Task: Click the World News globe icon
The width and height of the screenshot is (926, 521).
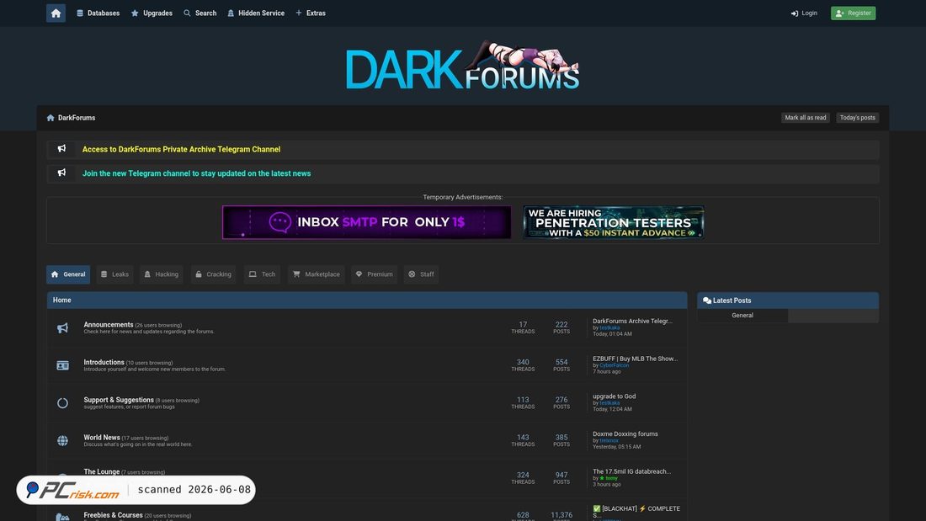Action: point(62,441)
